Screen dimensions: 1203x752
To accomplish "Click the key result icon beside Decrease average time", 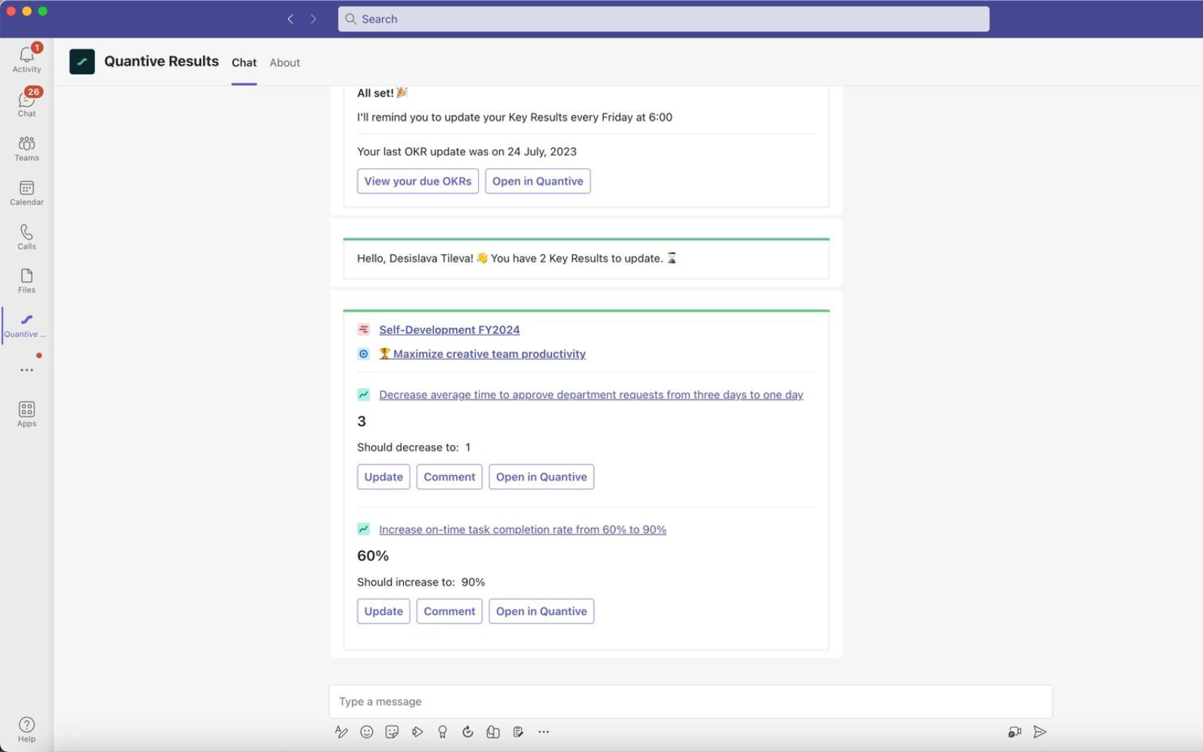I will (364, 394).
